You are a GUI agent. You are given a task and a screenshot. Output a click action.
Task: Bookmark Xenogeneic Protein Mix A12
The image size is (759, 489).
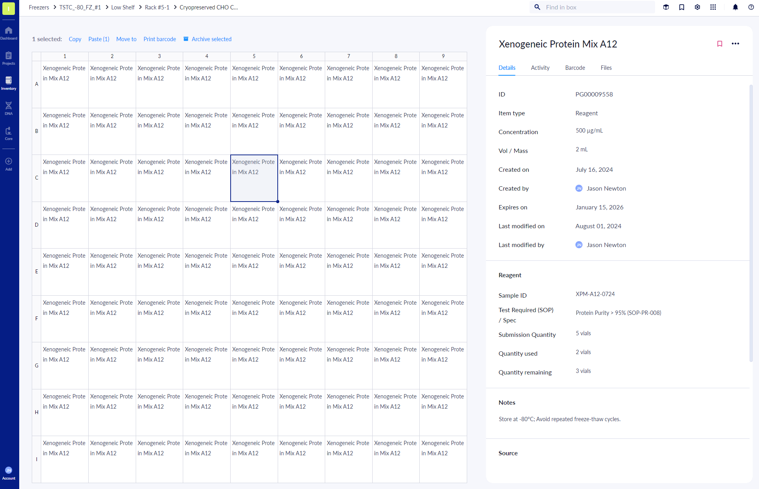point(720,44)
